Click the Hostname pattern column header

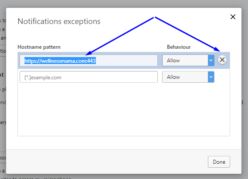click(x=39, y=47)
